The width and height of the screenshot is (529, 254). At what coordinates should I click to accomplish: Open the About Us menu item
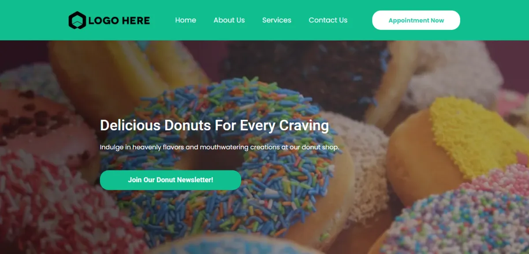(x=229, y=20)
